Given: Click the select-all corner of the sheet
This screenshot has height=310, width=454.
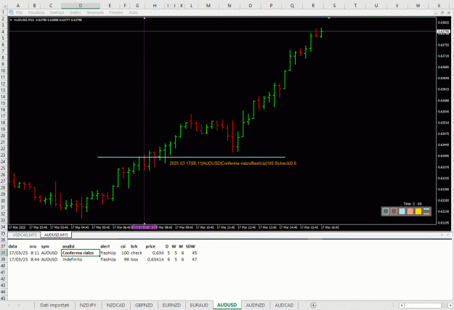Looking at the screenshot, I should click(x=4, y=6).
